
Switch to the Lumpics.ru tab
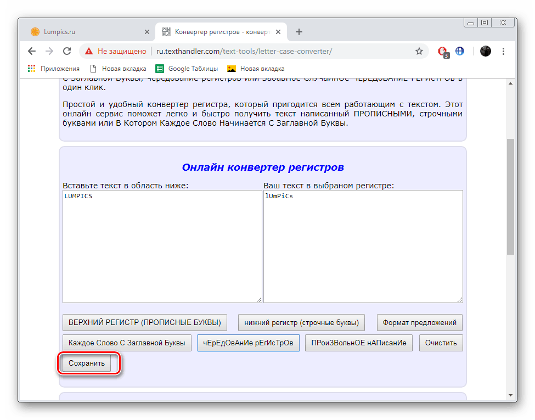[x=91, y=32]
